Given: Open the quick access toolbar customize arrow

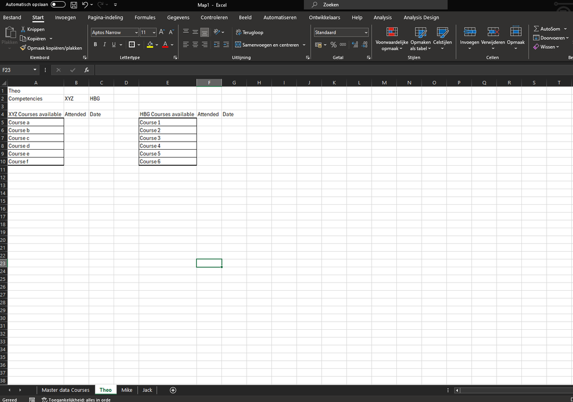Looking at the screenshot, I should pyautogui.click(x=115, y=5).
